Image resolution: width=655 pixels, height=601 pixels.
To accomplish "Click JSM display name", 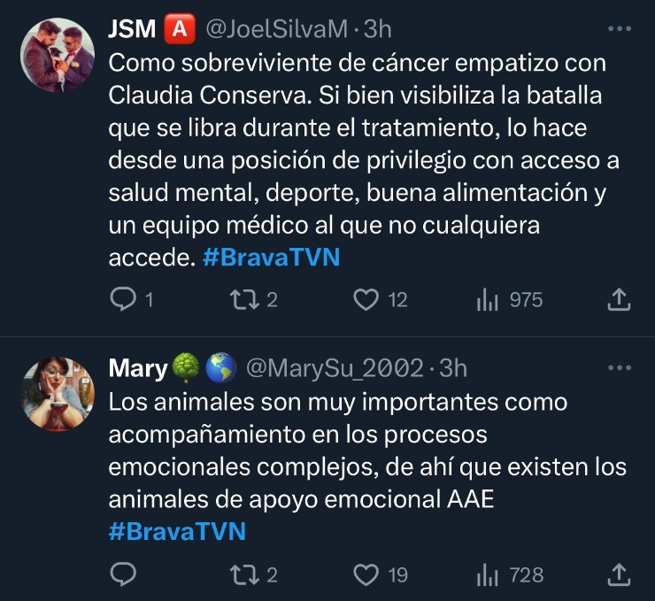I will tap(132, 29).
